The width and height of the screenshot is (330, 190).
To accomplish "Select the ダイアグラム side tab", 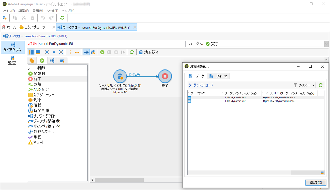I will [12, 47].
